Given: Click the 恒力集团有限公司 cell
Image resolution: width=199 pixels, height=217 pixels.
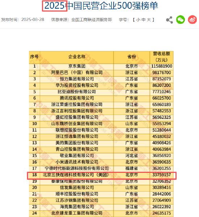Looking at the screenshot, I should [x=77, y=79].
